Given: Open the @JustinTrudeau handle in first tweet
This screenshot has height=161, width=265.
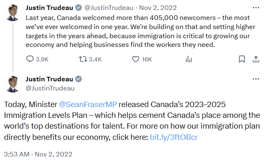Looking at the screenshot, I should 109,8.
